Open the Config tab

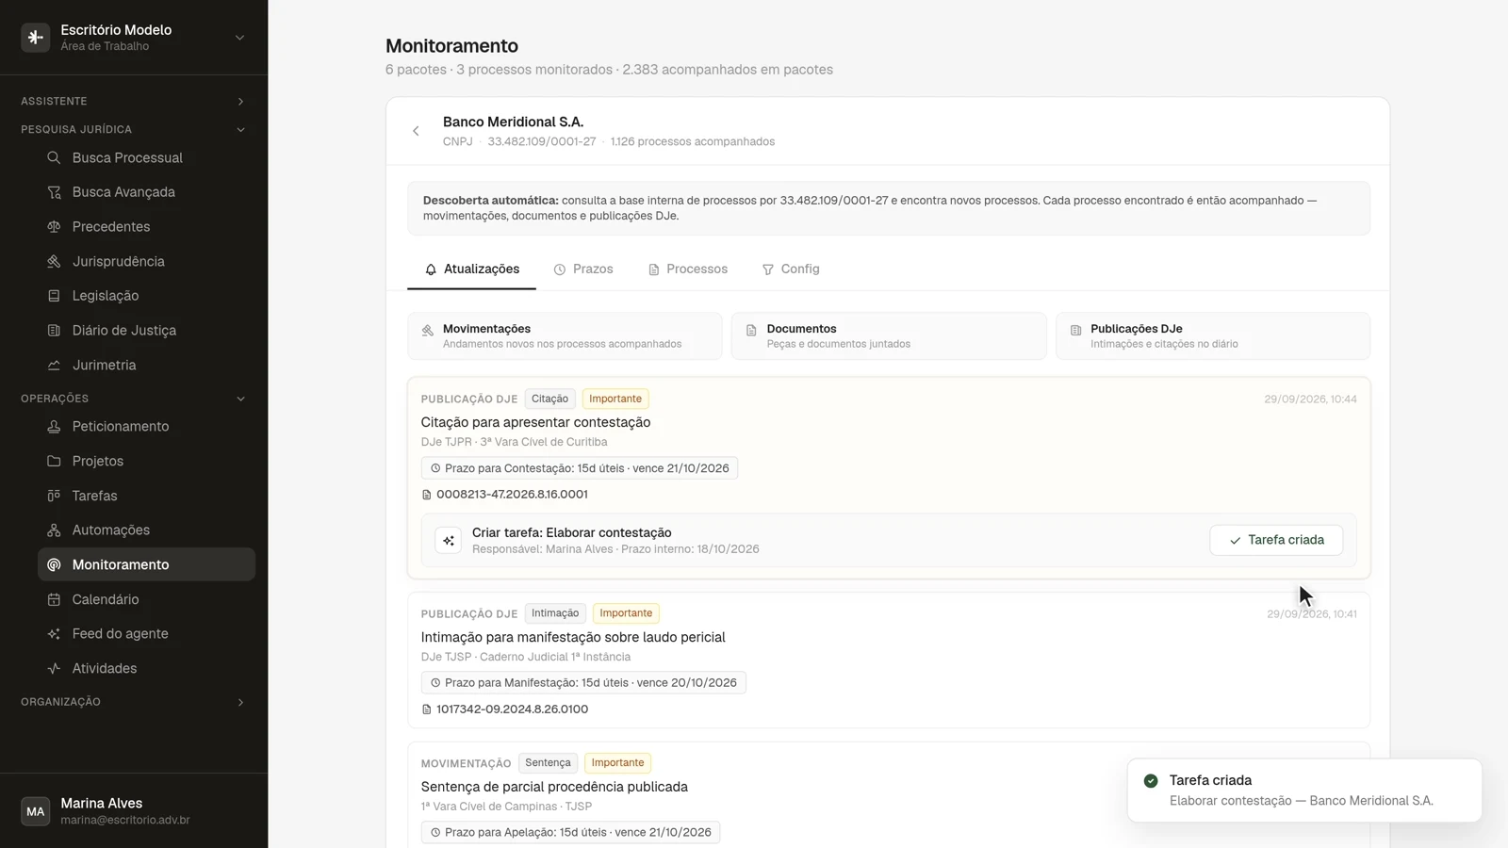tap(791, 269)
